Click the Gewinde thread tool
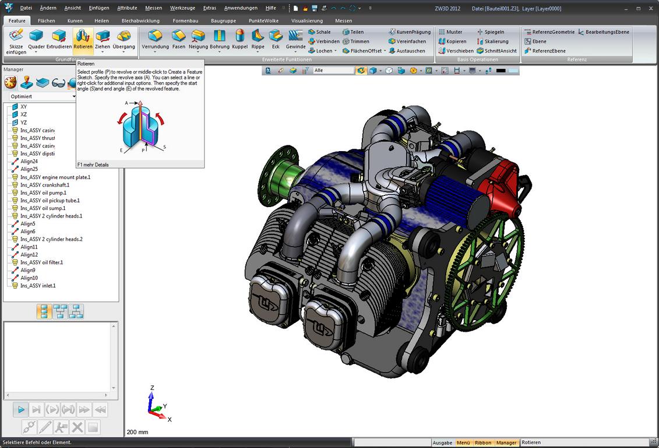 [295, 40]
